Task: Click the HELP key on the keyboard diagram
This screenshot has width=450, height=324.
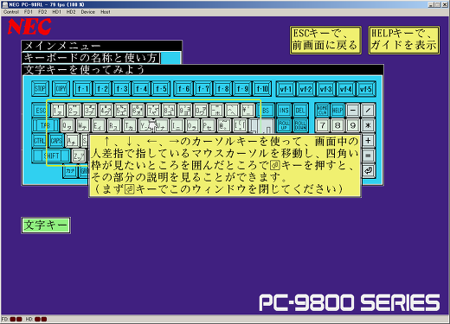Action: point(337,111)
